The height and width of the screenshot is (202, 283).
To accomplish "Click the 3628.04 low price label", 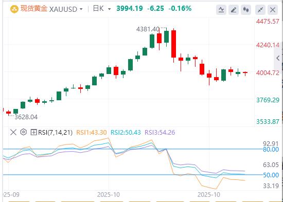I will coord(26,117).
